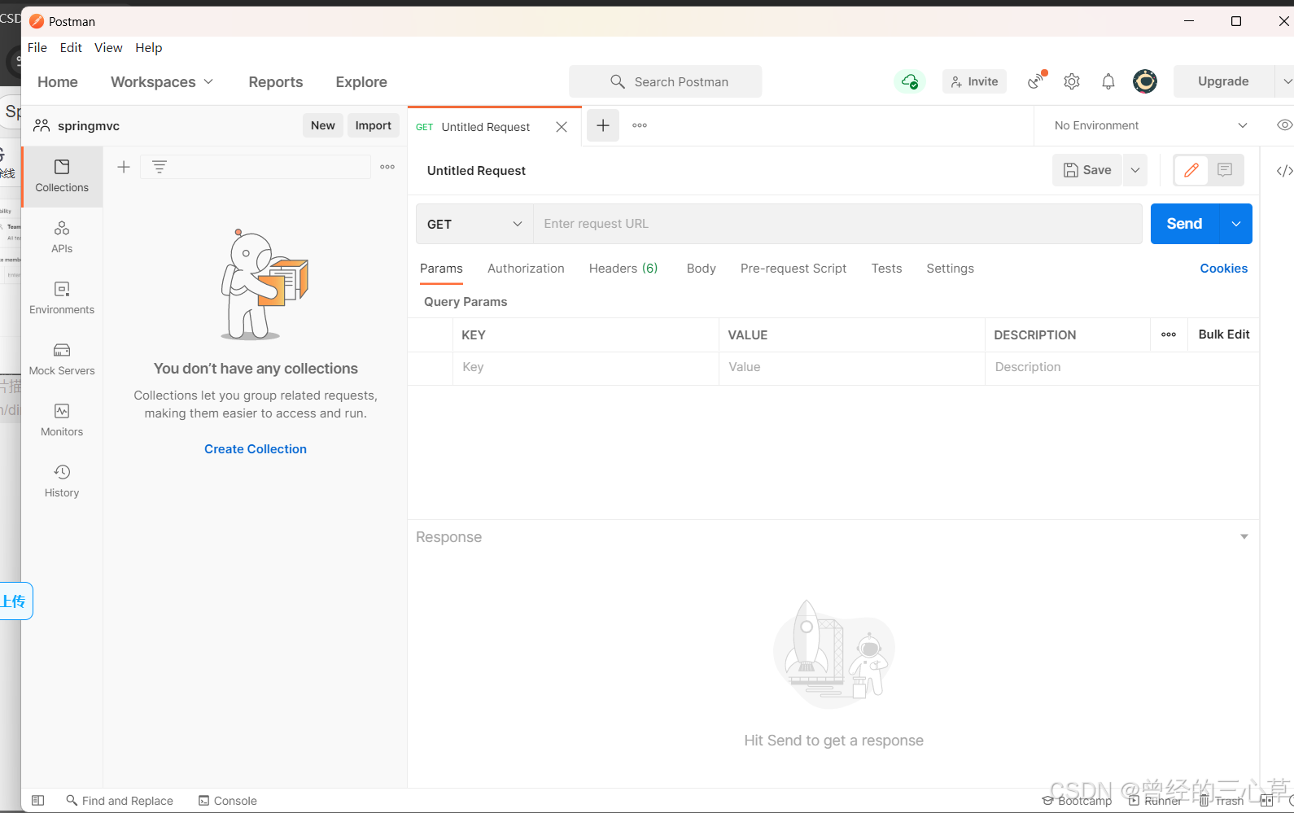The image size is (1294, 813).
Task: Collapse the Response pane arrow
Action: [1244, 536]
